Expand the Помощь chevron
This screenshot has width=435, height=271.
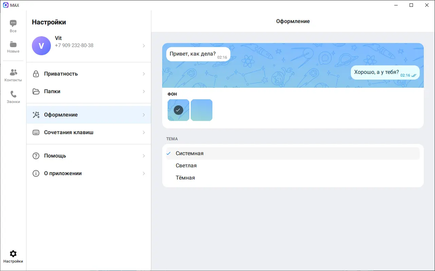coord(144,156)
